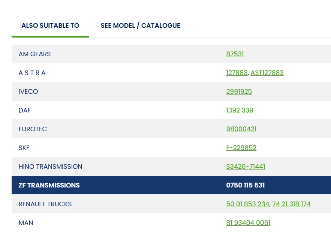
Task: Select the RENAULT TRUCKS row label
Action: coord(45,204)
